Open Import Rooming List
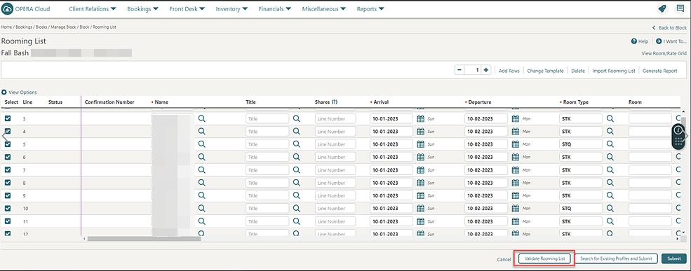 point(613,71)
